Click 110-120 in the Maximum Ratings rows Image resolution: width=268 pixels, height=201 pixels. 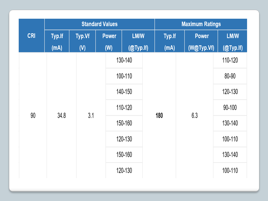click(230, 60)
